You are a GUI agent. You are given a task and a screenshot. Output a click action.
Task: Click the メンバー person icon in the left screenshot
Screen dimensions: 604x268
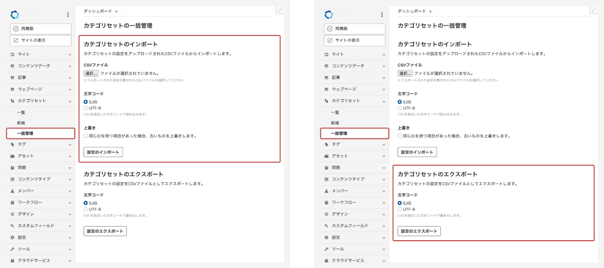[x=13, y=191]
